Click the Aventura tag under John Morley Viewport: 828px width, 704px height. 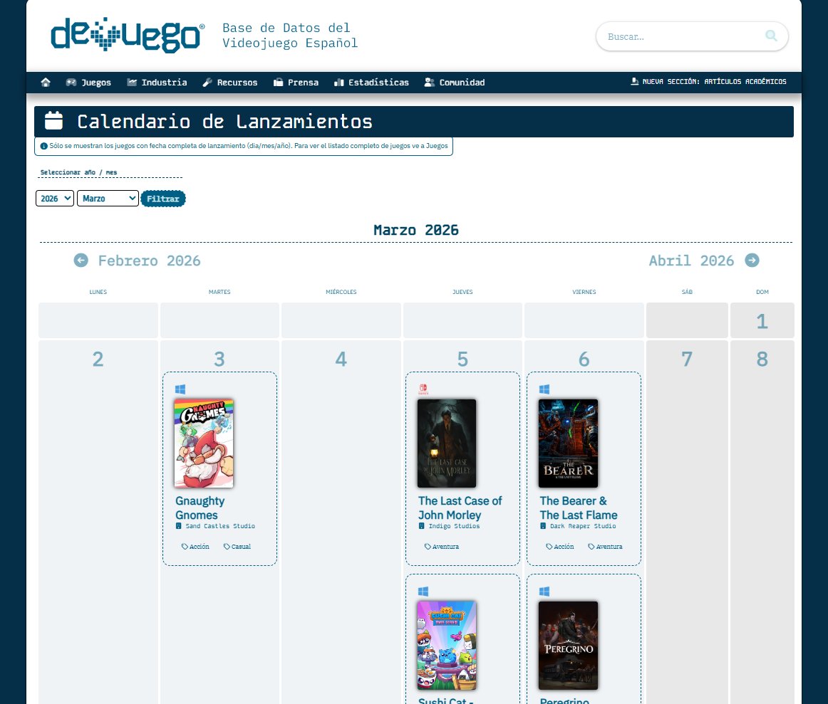pos(442,547)
